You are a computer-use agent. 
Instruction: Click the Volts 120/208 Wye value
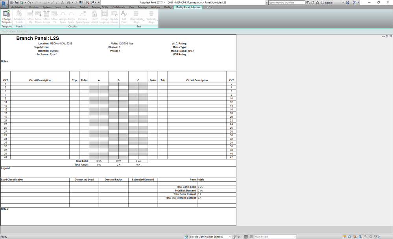[x=126, y=44]
